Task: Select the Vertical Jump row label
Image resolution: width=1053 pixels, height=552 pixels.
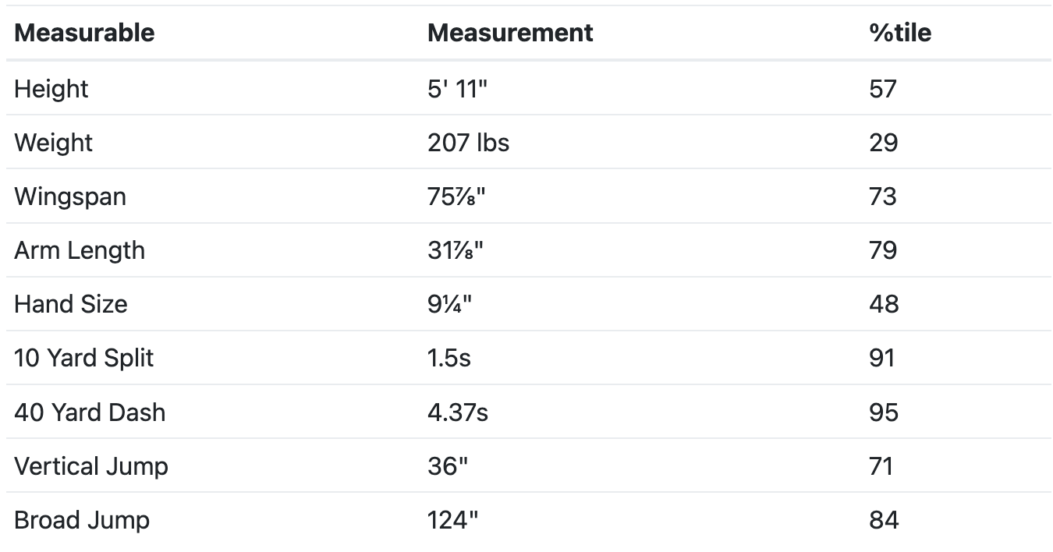Action: tap(91, 466)
